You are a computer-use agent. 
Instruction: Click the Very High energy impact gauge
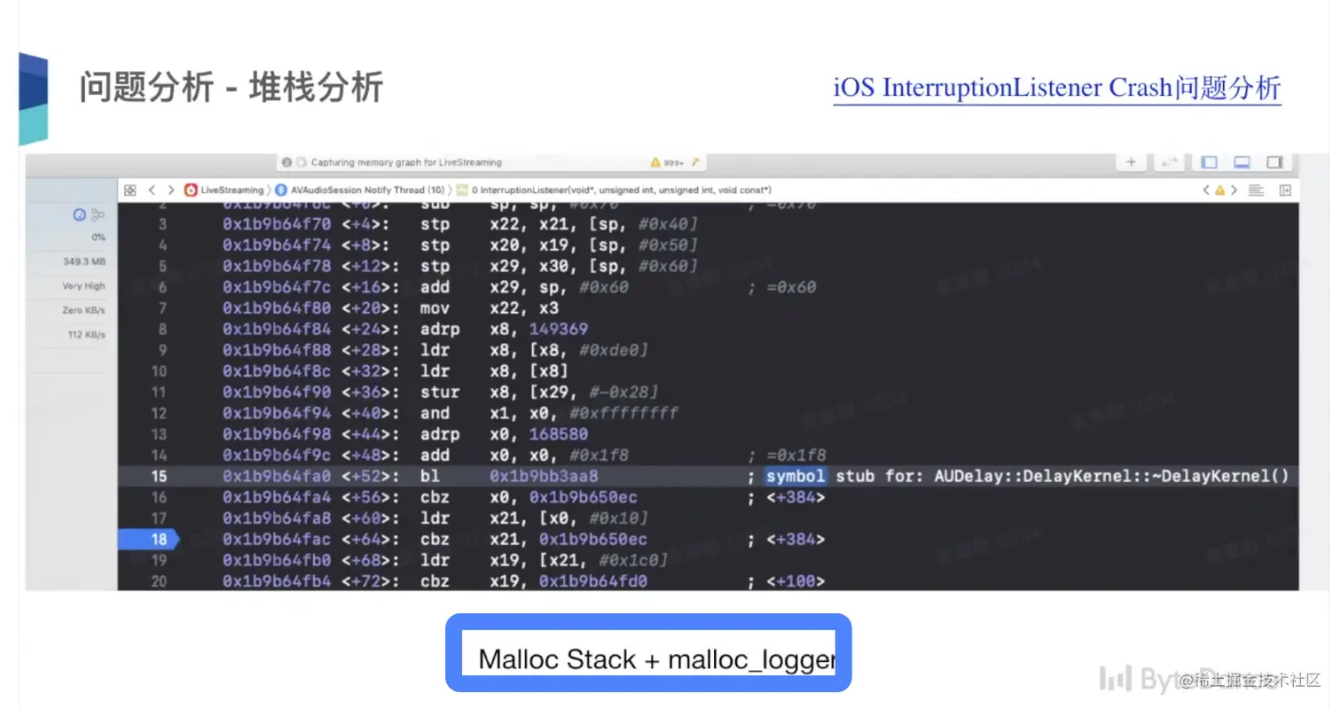[83, 286]
